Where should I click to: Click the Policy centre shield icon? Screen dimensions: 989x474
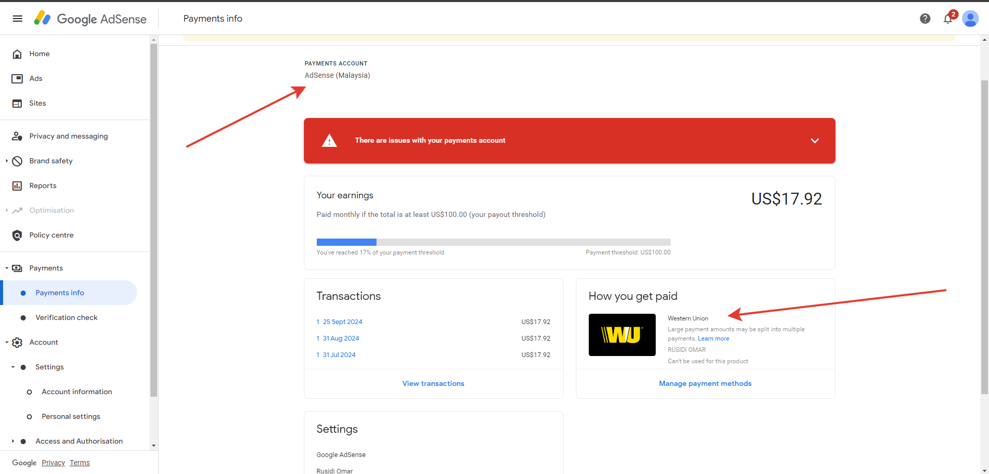17,235
